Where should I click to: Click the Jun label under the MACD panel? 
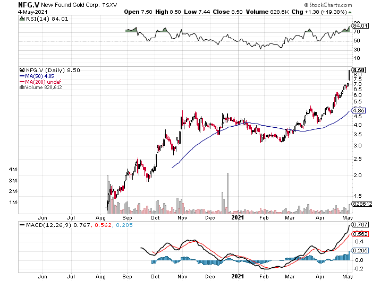coord(43,277)
